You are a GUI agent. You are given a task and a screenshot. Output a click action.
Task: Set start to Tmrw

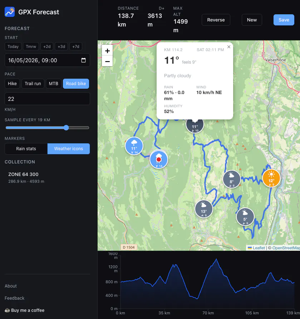pyautogui.click(x=31, y=46)
